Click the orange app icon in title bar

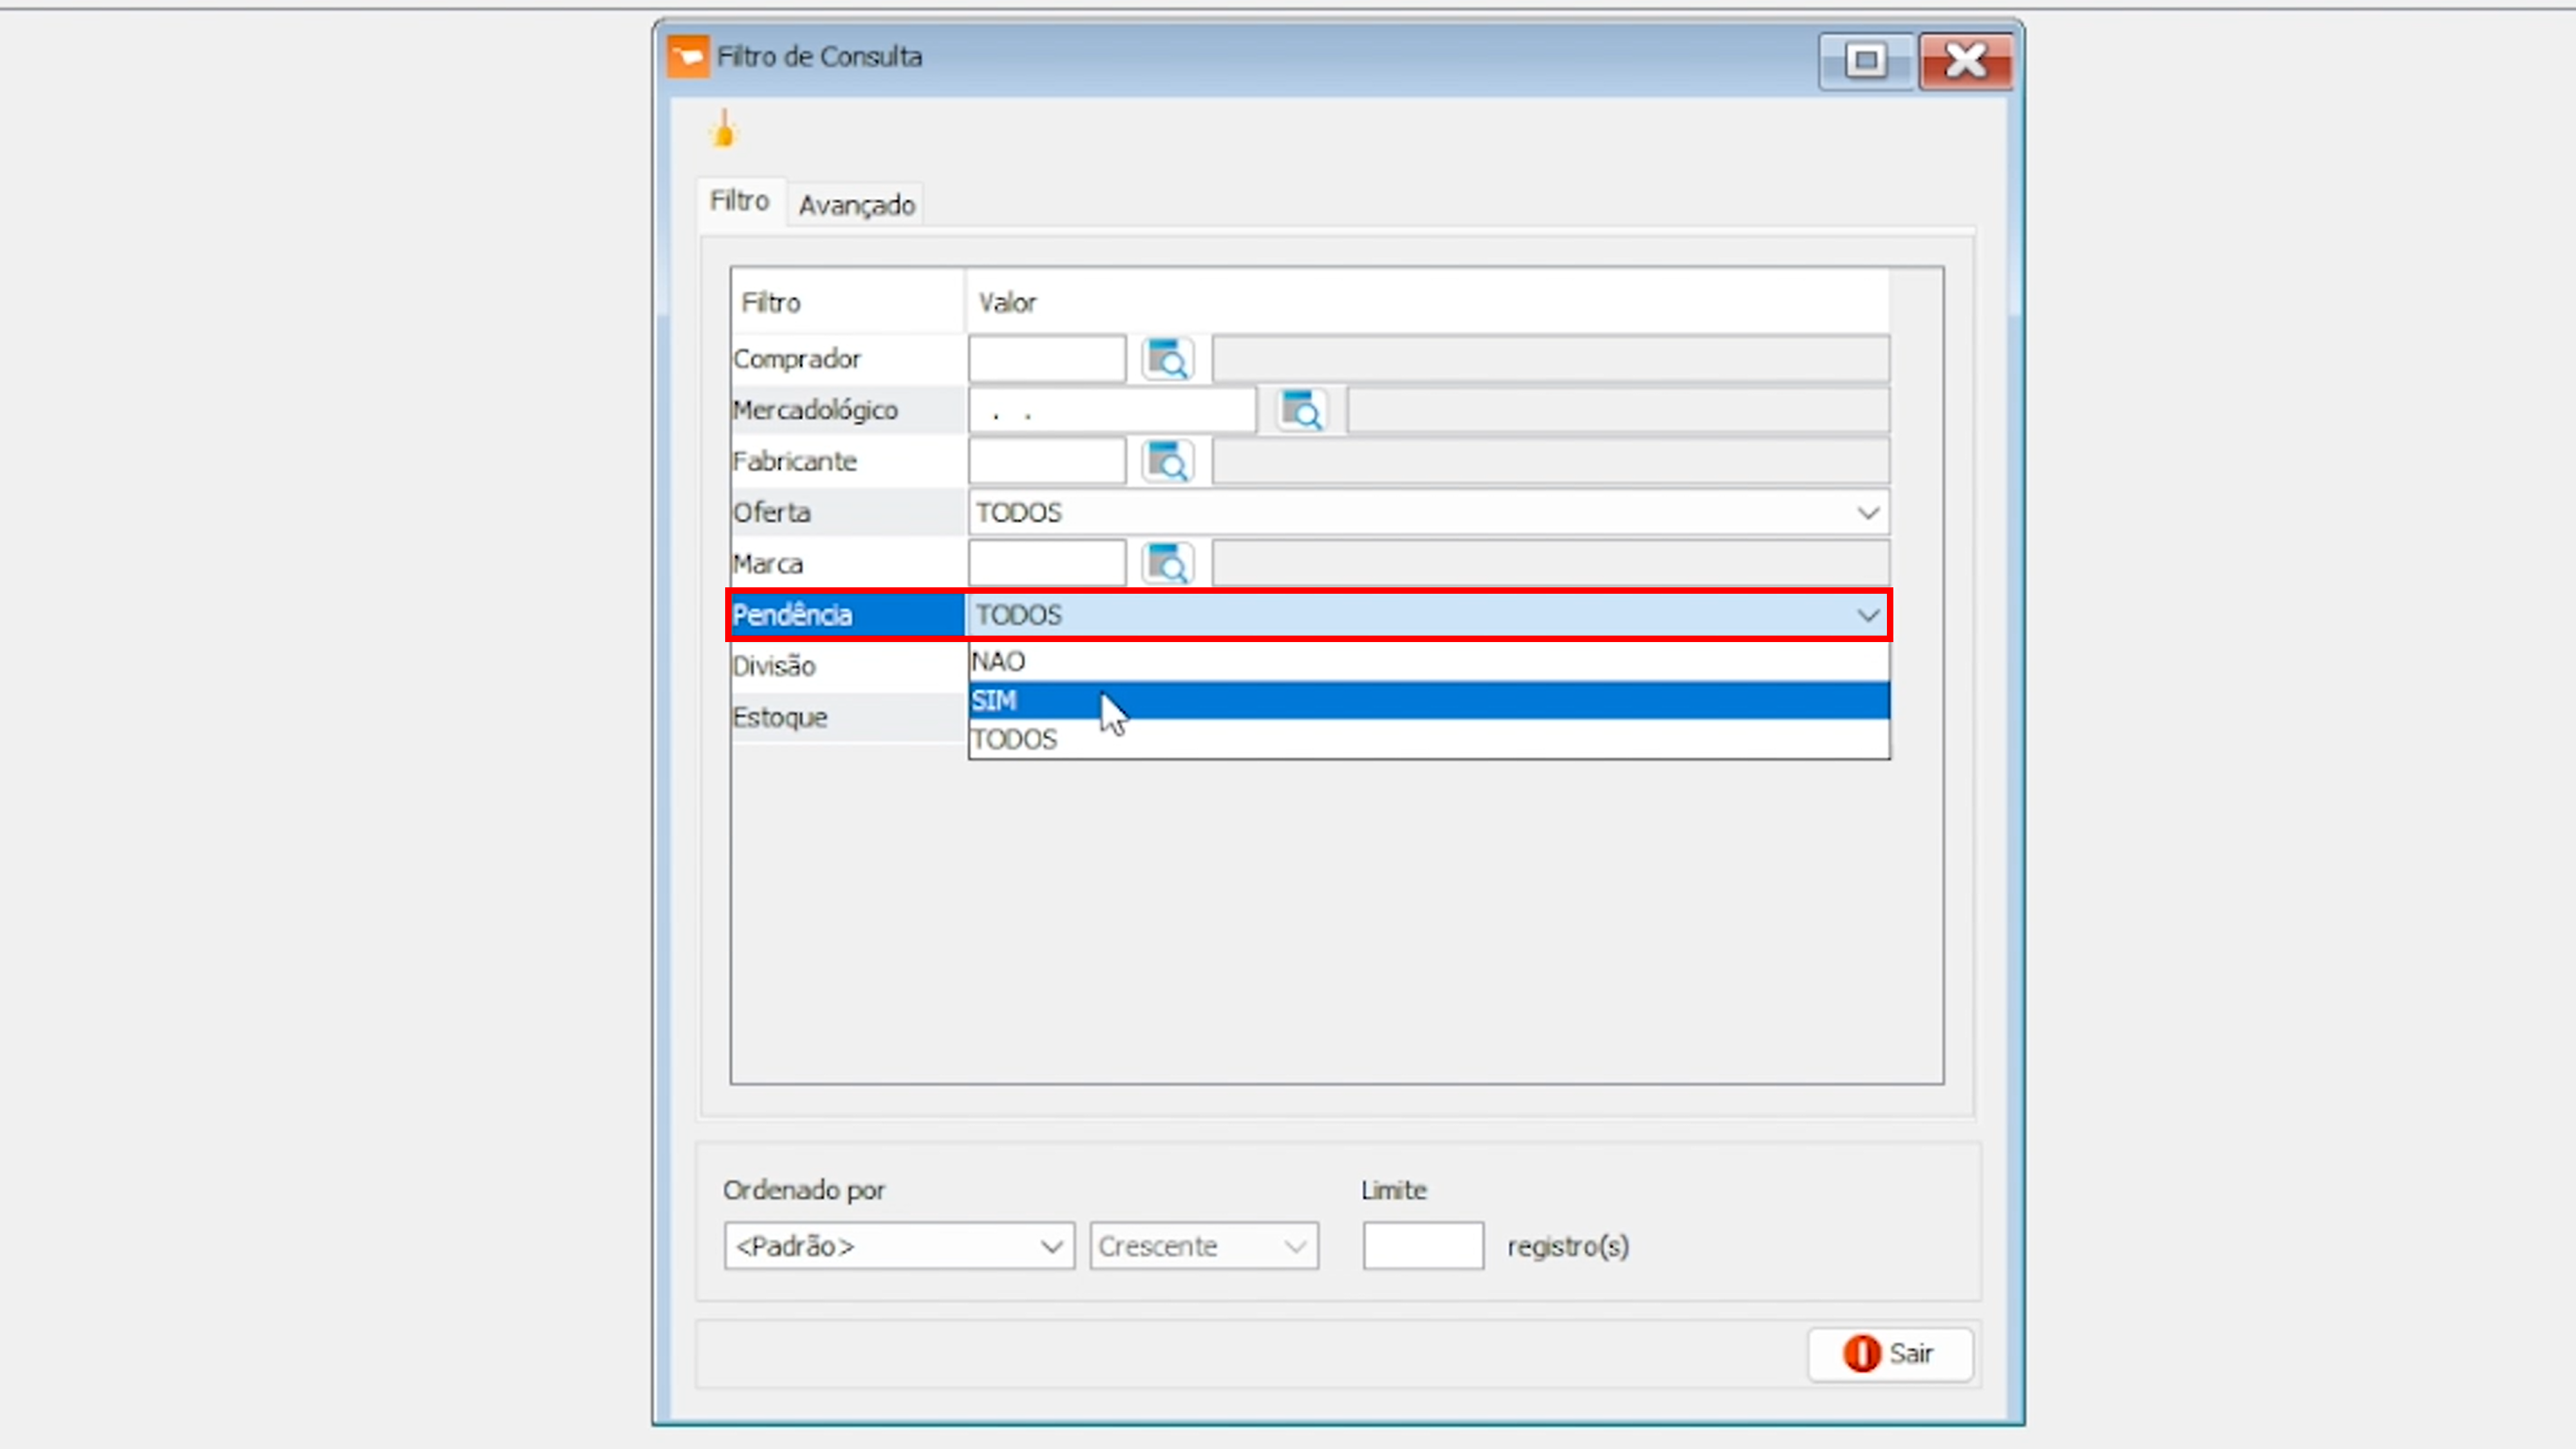[688, 56]
